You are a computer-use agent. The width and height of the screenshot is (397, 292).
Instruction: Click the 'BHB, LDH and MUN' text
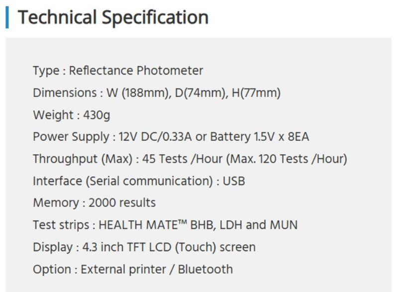coord(244,225)
